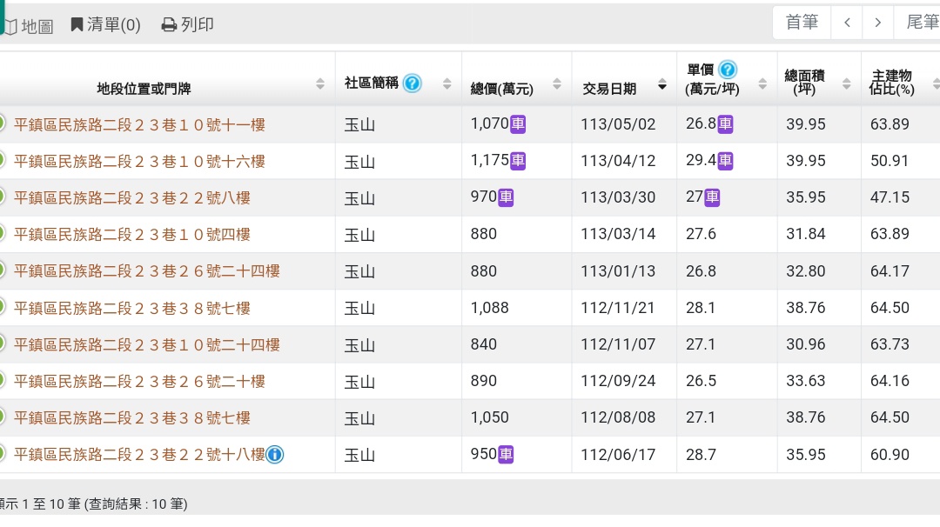Open address 二三巷一〇號十六樓 link
This screenshot has width=940, height=527.
click(139, 162)
